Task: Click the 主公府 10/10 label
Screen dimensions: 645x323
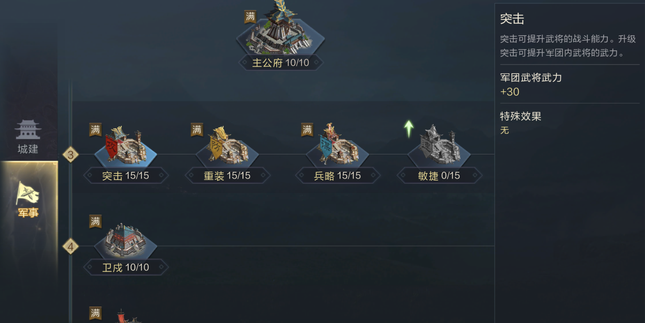Action: [280, 63]
